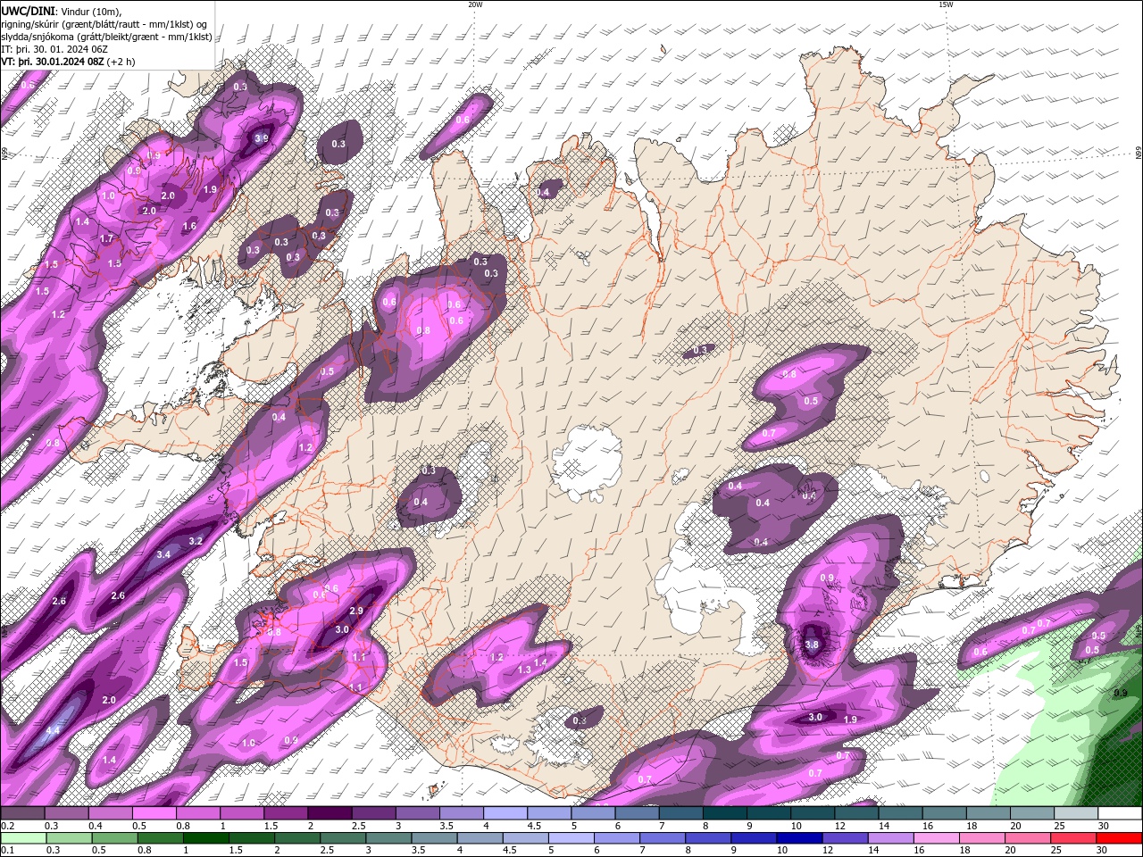
Task: Click the UWC/DINI title text
Action: [27, 10]
